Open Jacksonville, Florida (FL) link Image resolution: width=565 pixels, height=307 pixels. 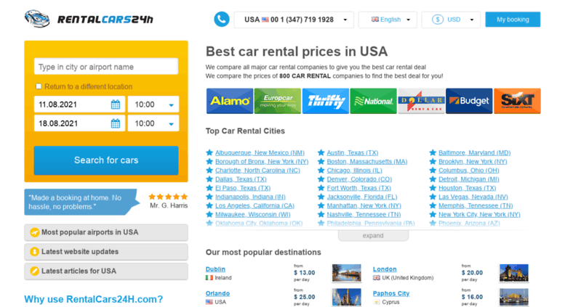(362, 197)
